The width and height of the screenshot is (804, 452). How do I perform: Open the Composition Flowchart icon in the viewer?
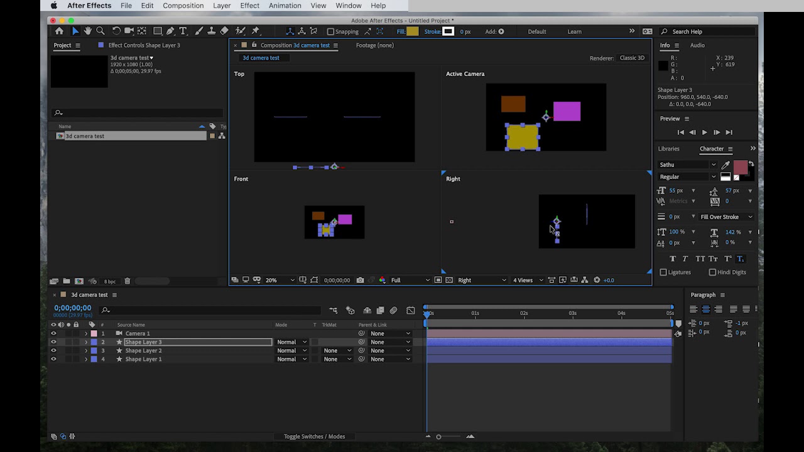point(585,280)
